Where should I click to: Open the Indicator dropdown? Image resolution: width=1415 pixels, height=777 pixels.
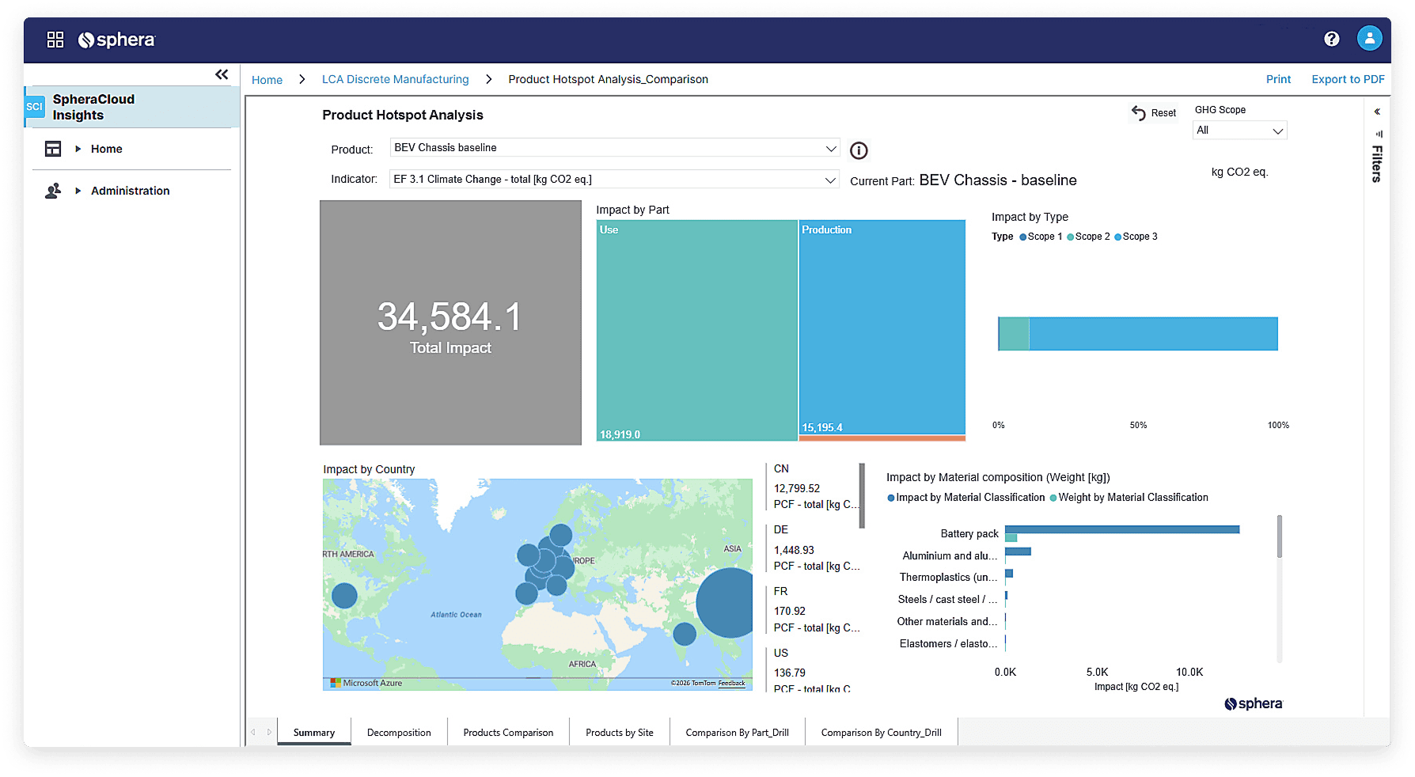[x=615, y=180]
